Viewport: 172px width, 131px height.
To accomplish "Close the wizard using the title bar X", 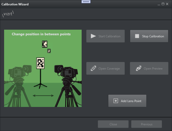I will click(x=167, y=4).
